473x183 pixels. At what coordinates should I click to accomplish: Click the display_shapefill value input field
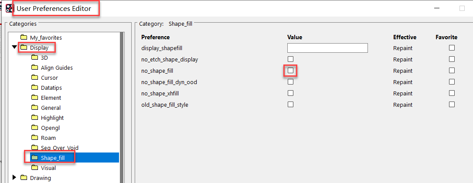coord(327,48)
